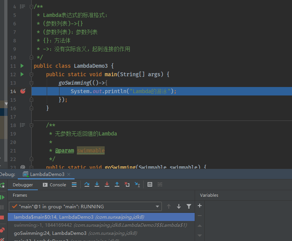
Task: Add a new watch with plus icon
Action: tap(200, 206)
